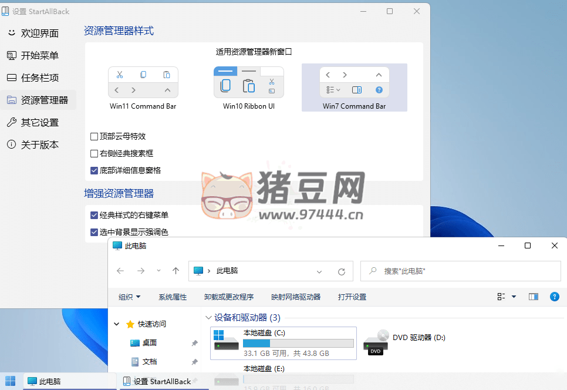Click the preview pane icon in Explorer toolbar
567x390 pixels.
[533, 297]
